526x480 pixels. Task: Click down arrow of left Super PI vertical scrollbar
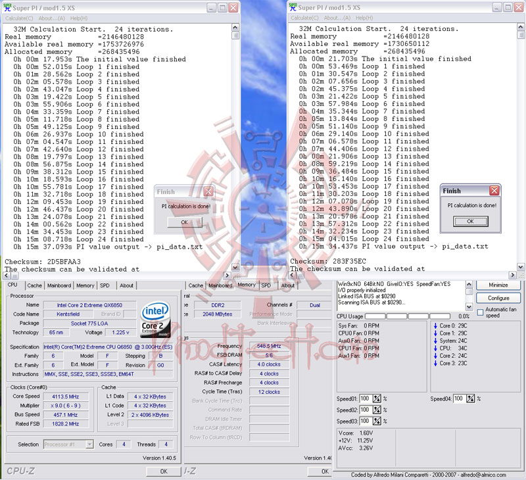pos(235,268)
